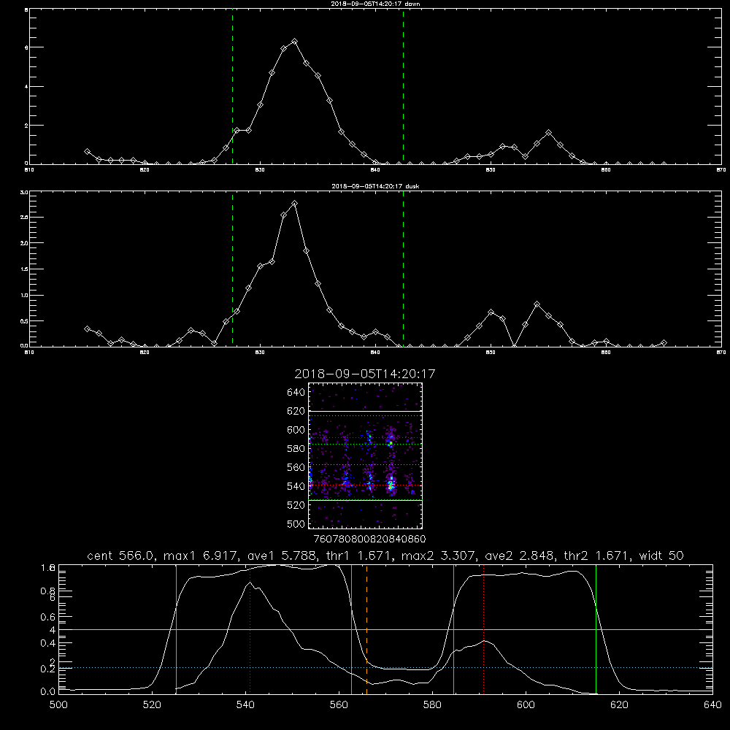
Task: Click the '0.6' y-axis label of the bottom plot
Action: (x=48, y=617)
